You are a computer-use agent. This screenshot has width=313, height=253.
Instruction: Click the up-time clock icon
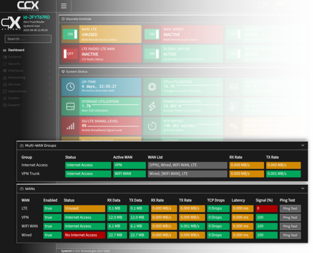(x=70, y=86)
